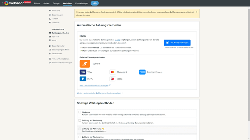Open the Seiten menu
Screen dimensions: 250x140
coord(47,3)
